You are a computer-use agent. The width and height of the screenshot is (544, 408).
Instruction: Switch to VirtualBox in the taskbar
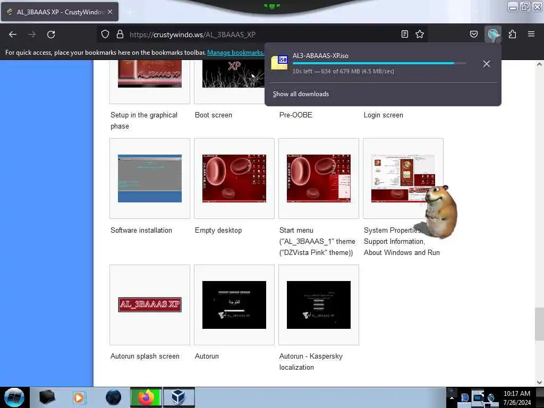pyautogui.click(x=179, y=397)
